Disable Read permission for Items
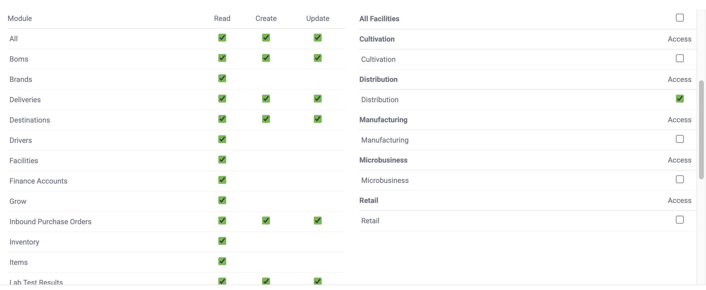The image size is (706, 290). click(222, 261)
